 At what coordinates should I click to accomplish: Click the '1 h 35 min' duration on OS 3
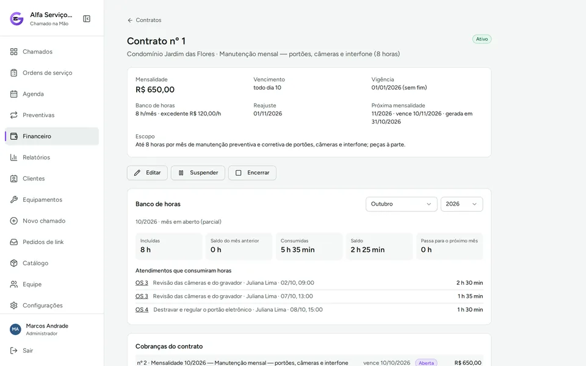click(470, 296)
